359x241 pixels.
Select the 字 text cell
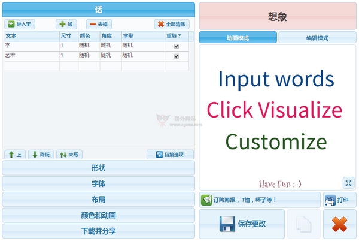32,46
